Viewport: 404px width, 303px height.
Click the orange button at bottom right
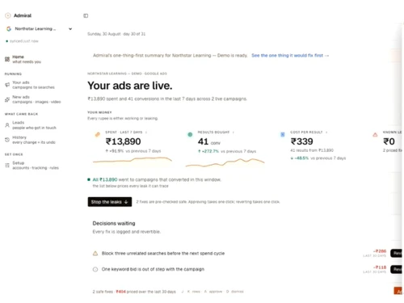(398, 291)
